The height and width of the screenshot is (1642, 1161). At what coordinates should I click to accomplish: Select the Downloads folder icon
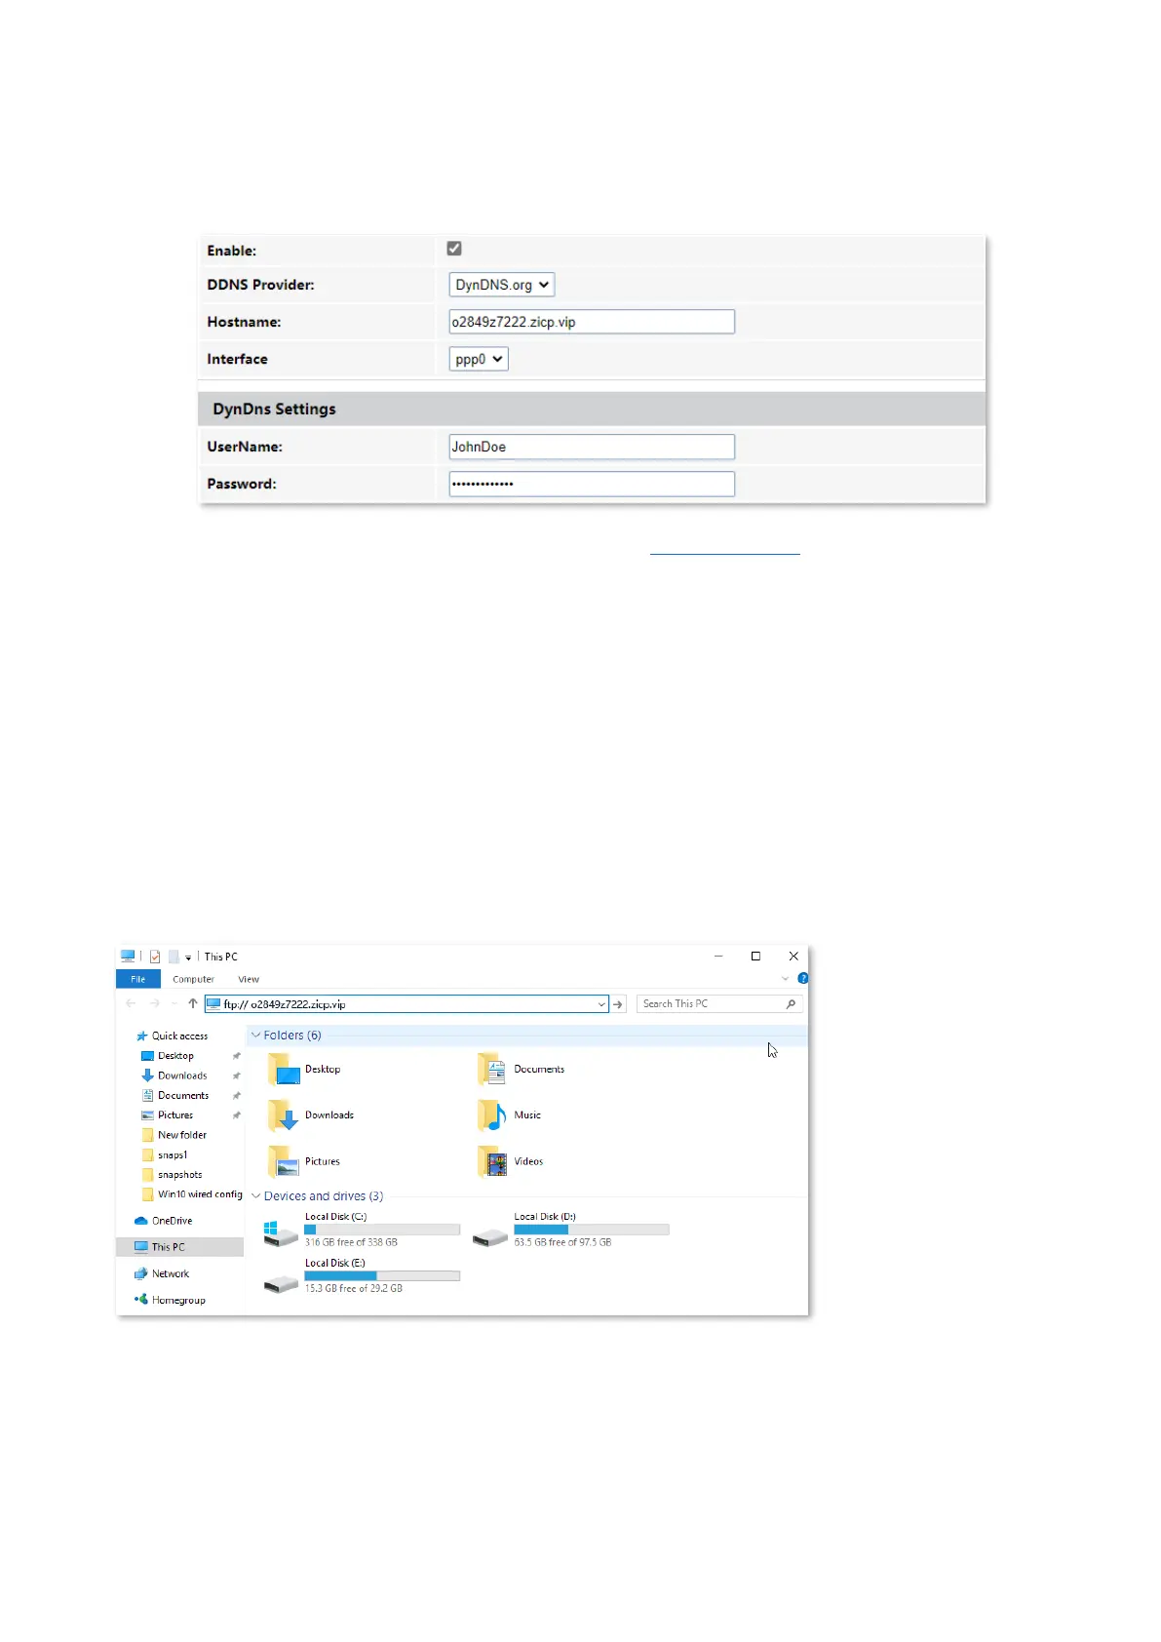pyautogui.click(x=283, y=1115)
